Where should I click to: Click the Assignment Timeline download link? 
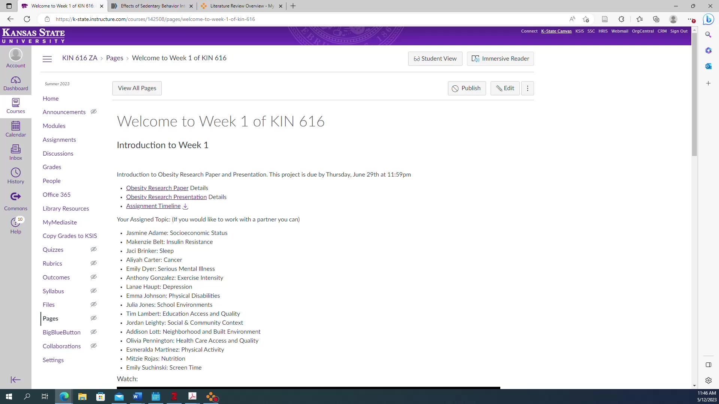[x=186, y=206]
